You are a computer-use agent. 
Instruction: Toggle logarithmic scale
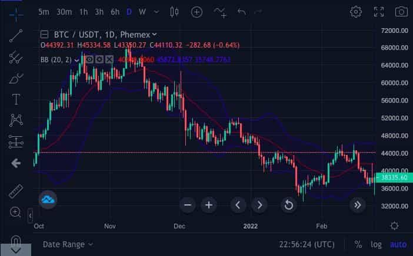(x=376, y=244)
